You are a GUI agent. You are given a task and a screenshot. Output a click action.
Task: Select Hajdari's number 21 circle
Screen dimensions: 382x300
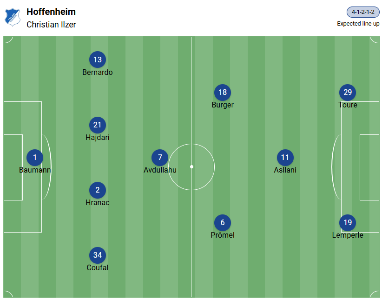(98, 125)
